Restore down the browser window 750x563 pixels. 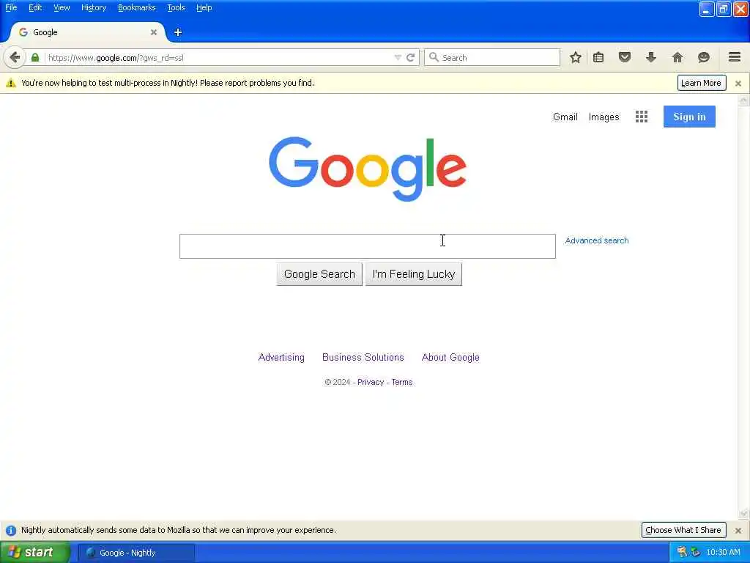tap(724, 9)
